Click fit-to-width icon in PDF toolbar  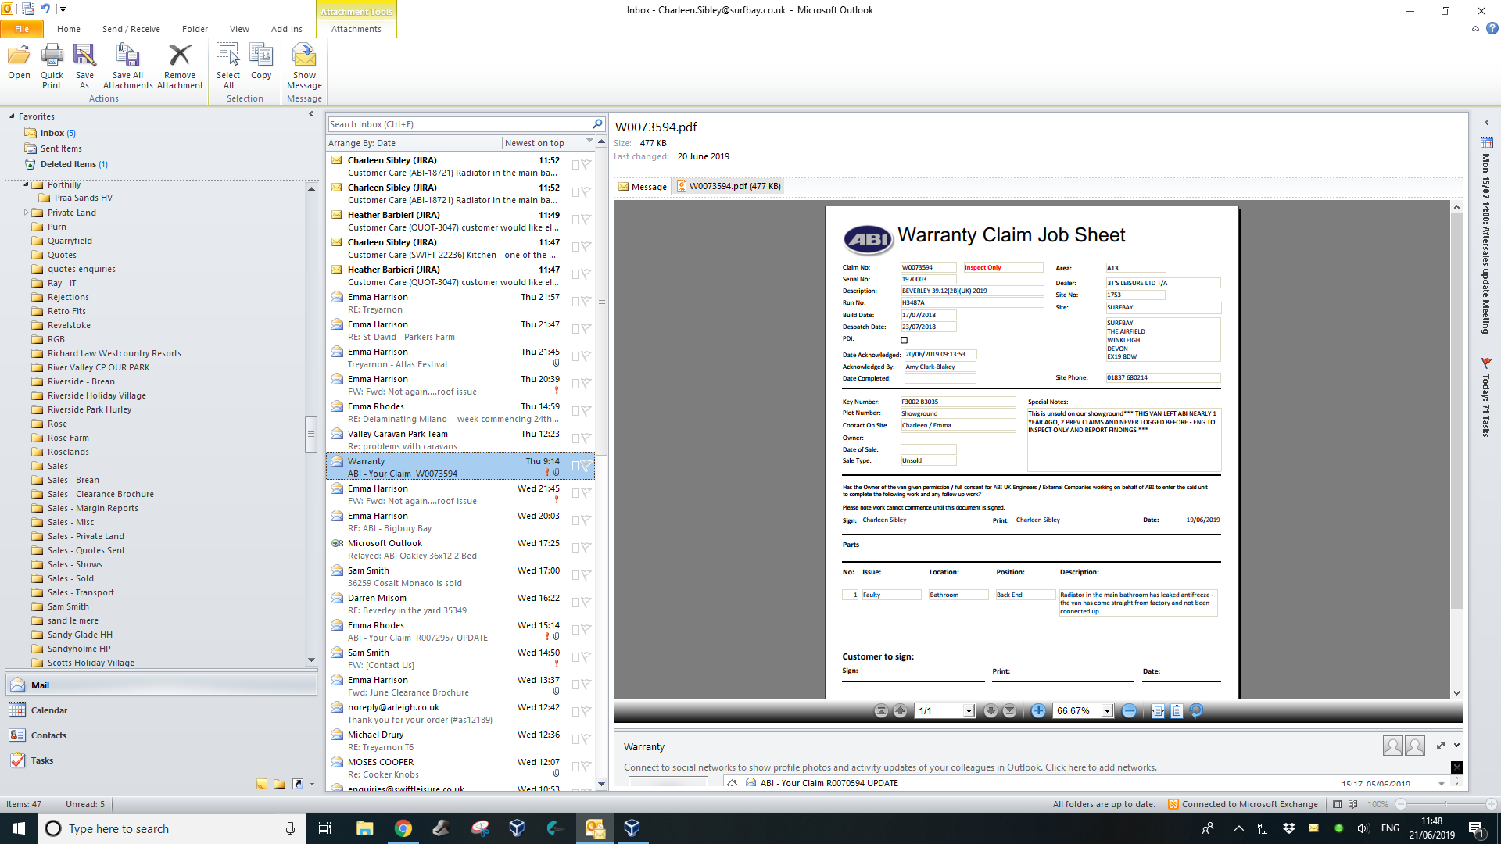point(1158,710)
